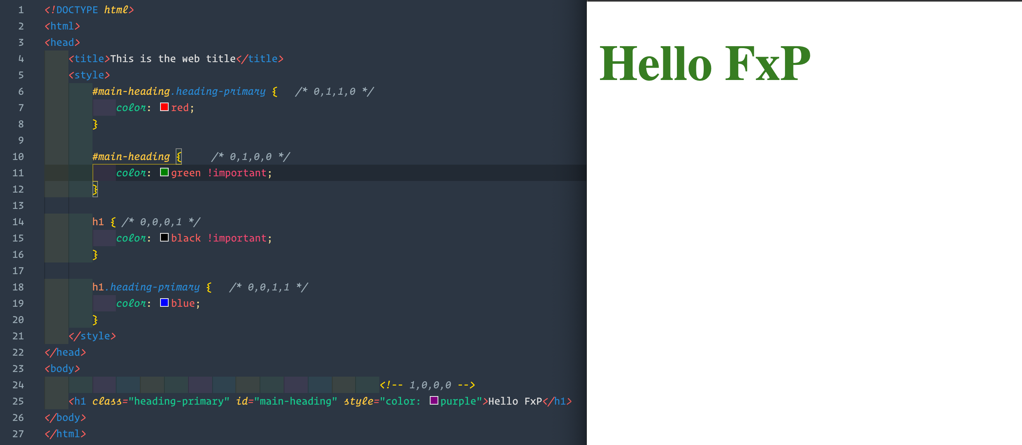Click the h1.heading-primary selector on line 18
The height and width of the screenshot is (445, 1022).
pos(146,287)
